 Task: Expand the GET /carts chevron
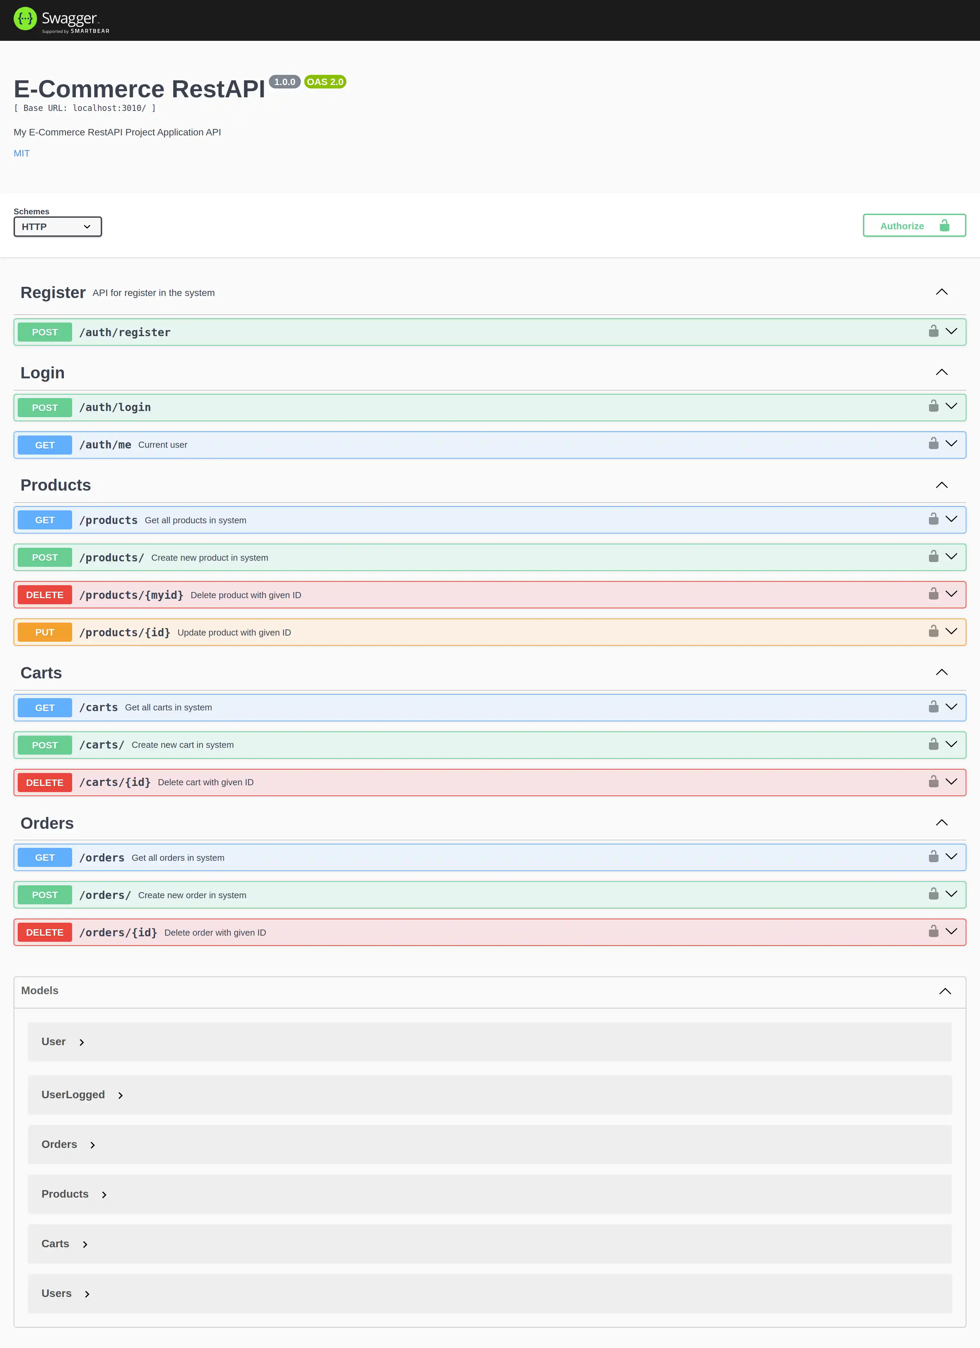[x=951, y=707]
